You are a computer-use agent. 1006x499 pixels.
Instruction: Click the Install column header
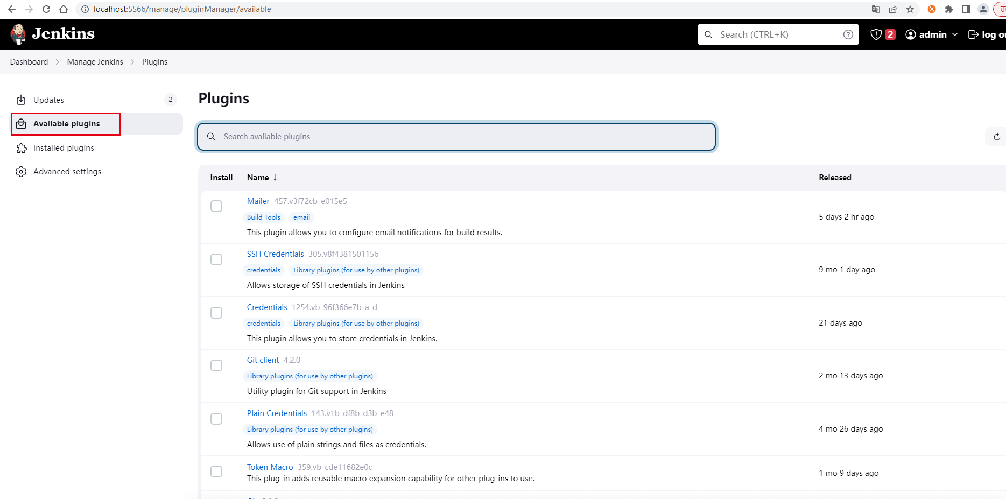tap(221, 178)
